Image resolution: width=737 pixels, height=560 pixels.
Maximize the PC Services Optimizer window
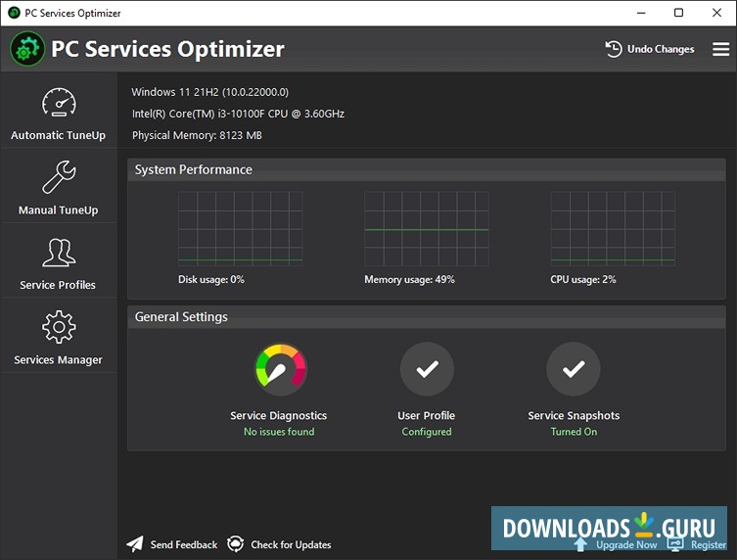pyautogui.click(x=678, y=13)
